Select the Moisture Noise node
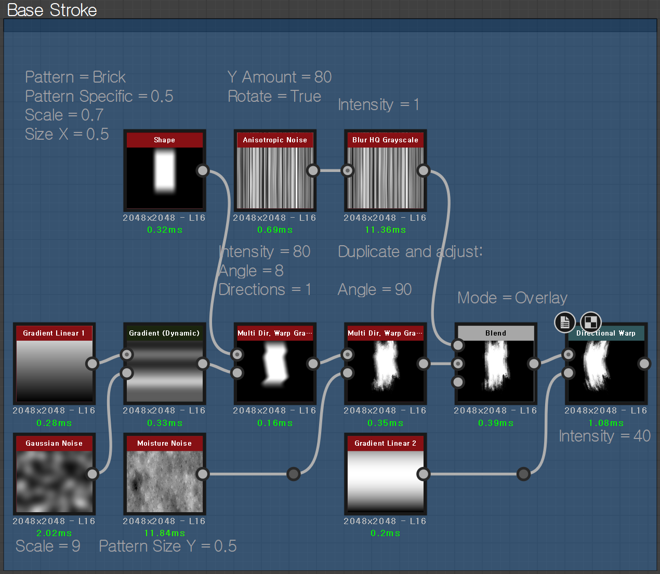Image resolution: width=660 pixels, height=574 pixels. [x=165, y=474]
